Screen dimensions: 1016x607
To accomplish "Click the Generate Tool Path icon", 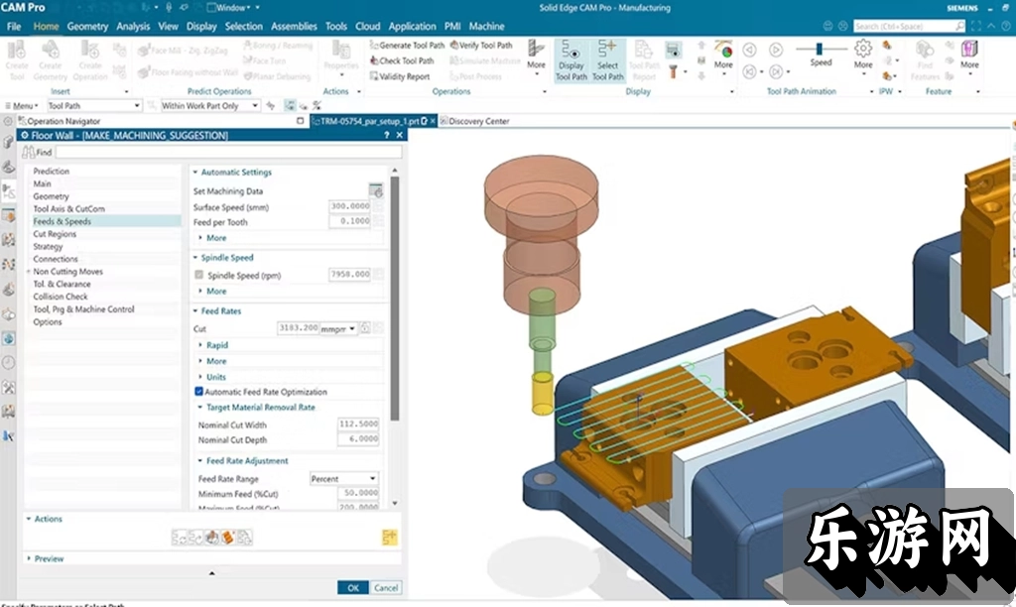I will coord(374,45).
